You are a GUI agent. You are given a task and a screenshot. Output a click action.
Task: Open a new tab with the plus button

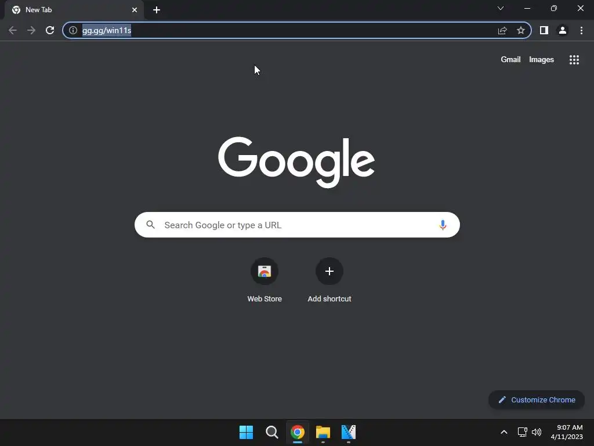[x=157, y=10]
